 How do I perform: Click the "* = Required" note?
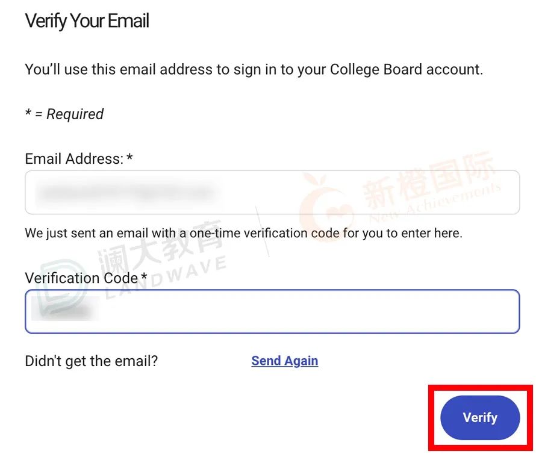tap(64, 114)
